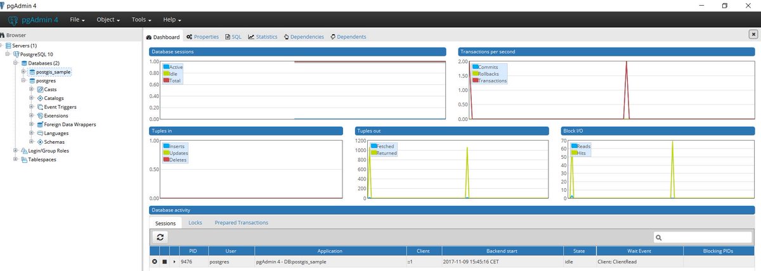The image size is (761, 271).
Task: Close the dashboard panel with X button
Action: 753,35
